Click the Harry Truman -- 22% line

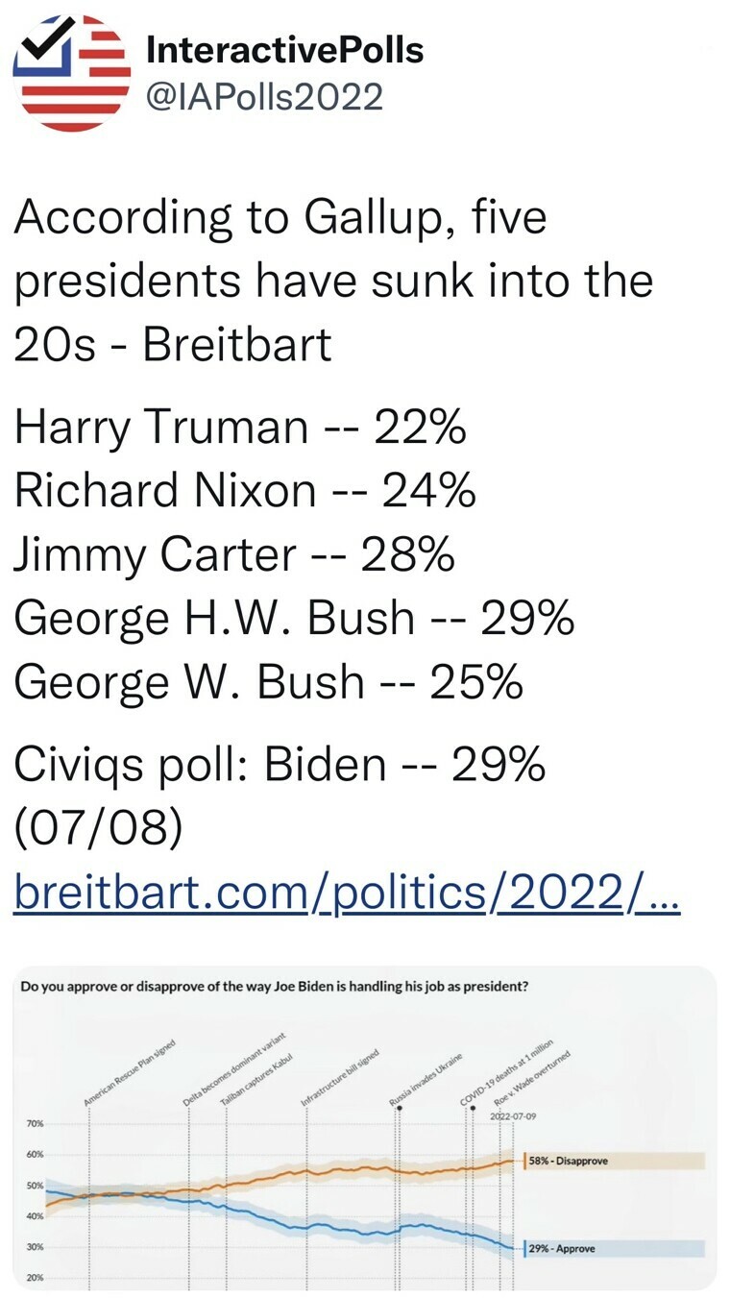point(240,428)
